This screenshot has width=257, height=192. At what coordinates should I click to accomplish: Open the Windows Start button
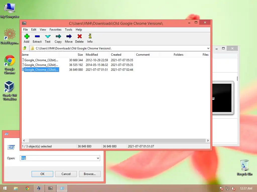[5, 188]
